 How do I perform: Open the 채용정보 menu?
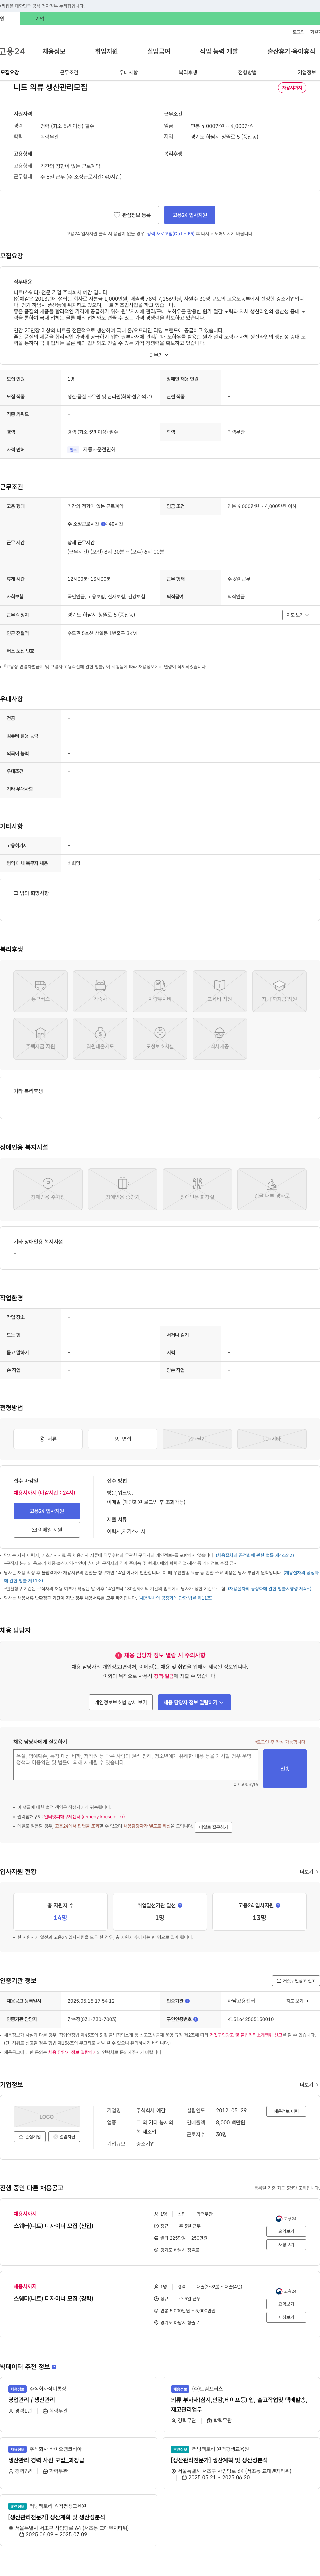click(x=54, y=51)
